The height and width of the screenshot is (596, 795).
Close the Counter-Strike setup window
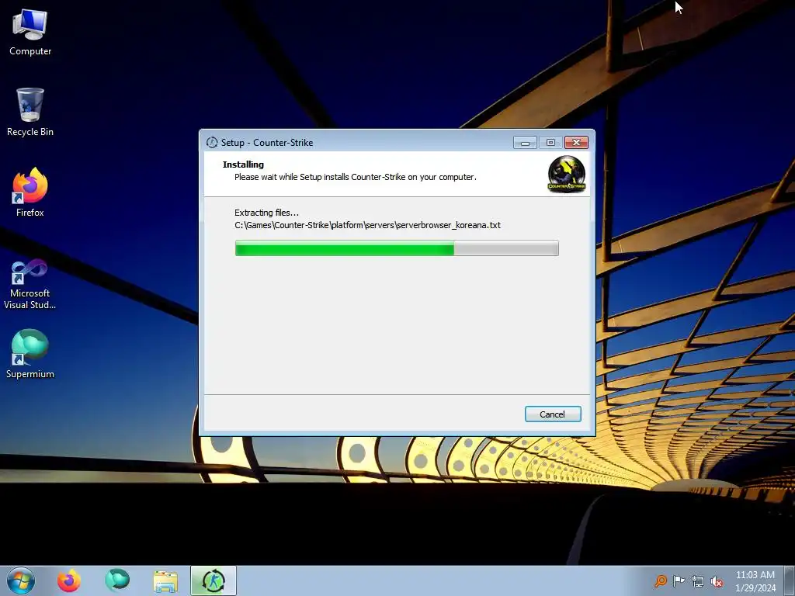pyautogui.click(x=577, y=143)
